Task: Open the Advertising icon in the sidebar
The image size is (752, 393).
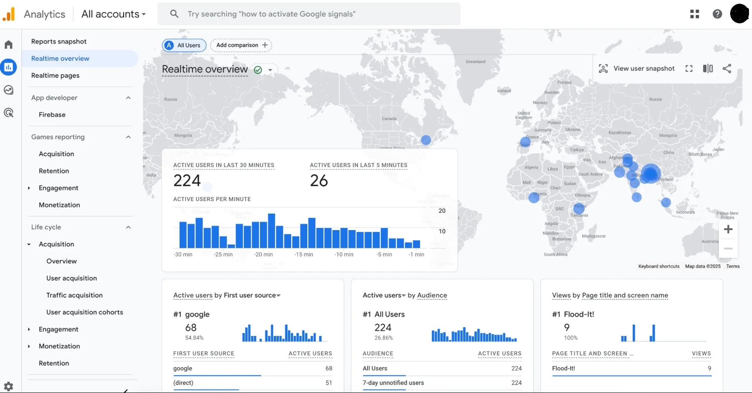Action: click(x=9, y=113)
